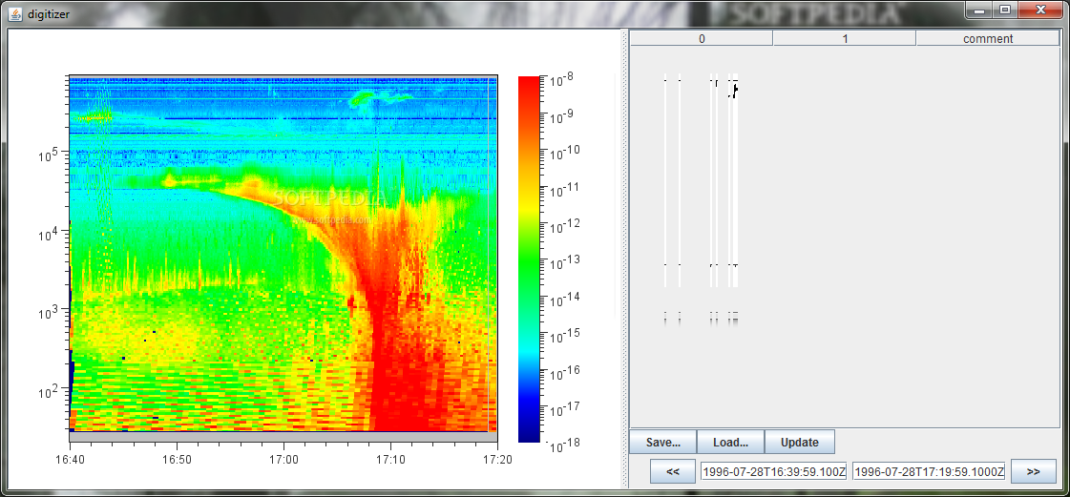Click the Load... button

[x=730, y=442]
